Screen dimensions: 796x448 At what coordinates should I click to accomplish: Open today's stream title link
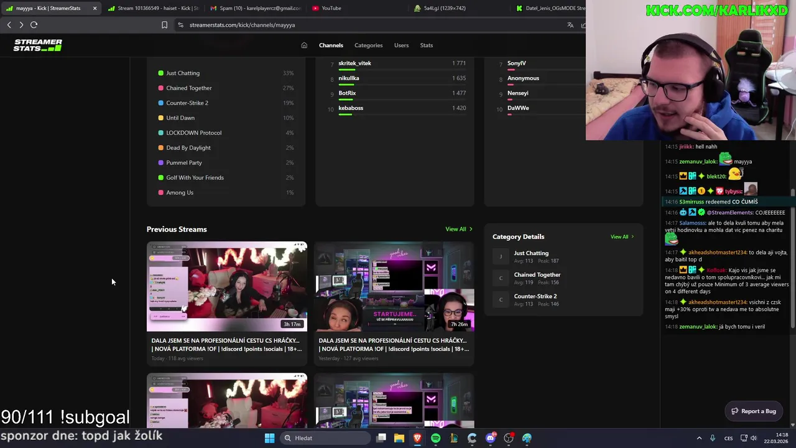226,345
